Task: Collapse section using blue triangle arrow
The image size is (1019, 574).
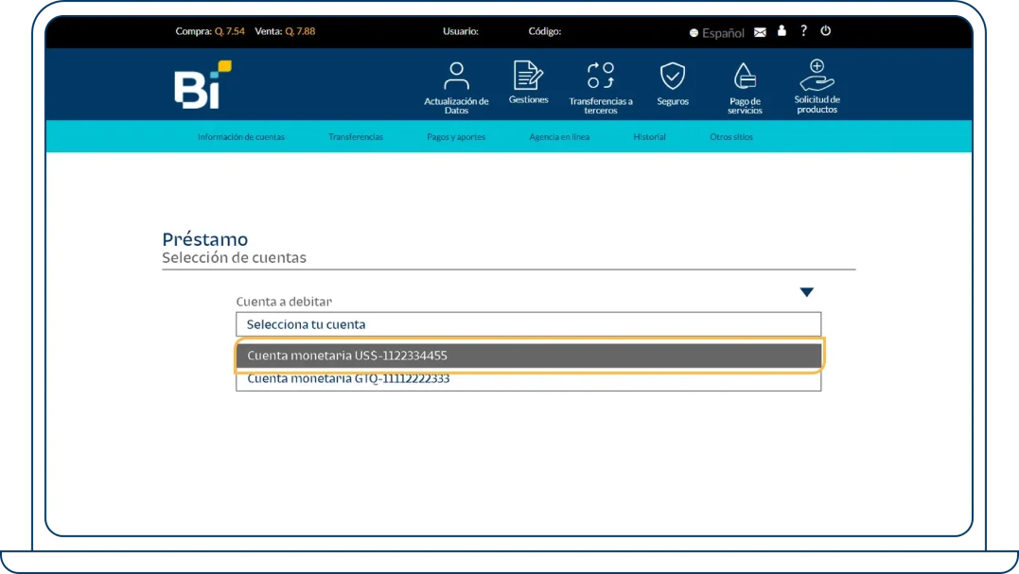Action: 806,292
